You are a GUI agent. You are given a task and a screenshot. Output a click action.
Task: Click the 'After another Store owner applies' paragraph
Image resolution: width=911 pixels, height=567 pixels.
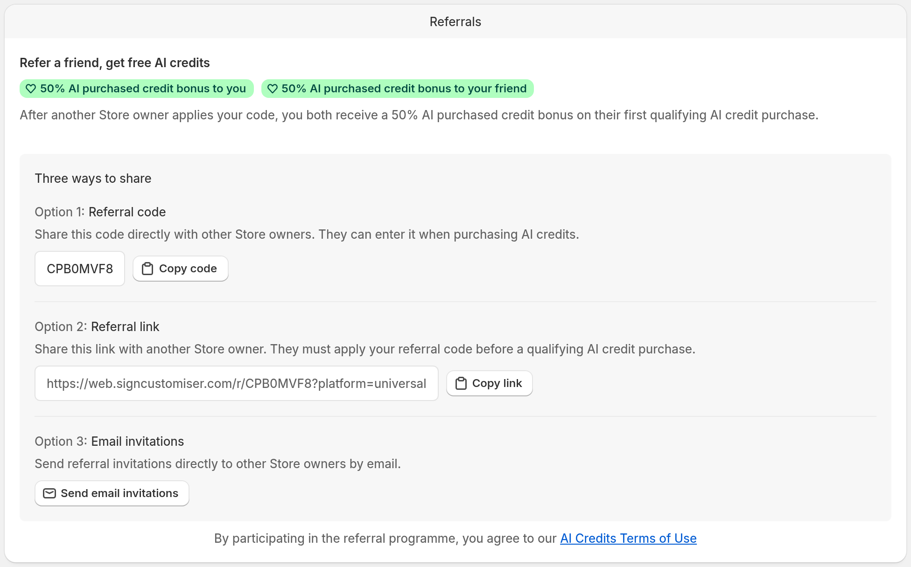[419, 115]
